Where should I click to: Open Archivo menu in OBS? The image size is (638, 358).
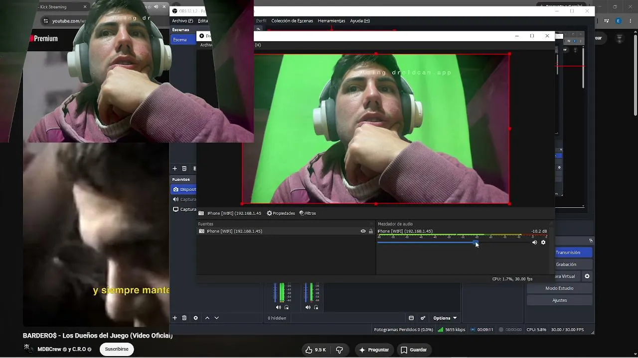tap(182, 21)
